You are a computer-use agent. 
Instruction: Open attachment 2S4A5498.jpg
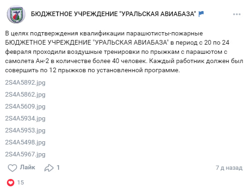(x=25, y=142)
